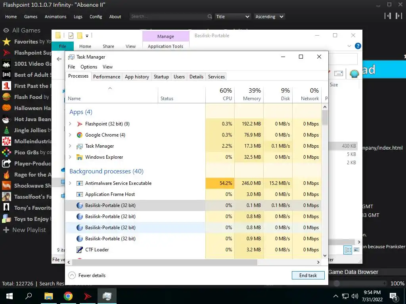This screenshot has width=406, height=304.
Task: Open File Explorer from the taskbar
Action: [x=48, y=296]
